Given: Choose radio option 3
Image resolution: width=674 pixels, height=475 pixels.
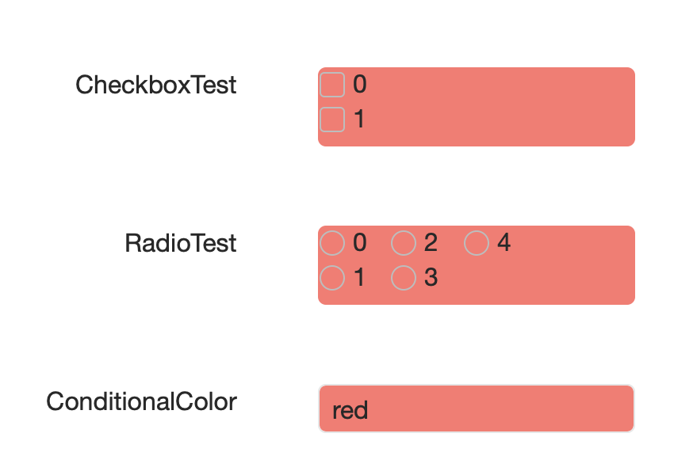Looking at the screenshot, I should (404, 278).
